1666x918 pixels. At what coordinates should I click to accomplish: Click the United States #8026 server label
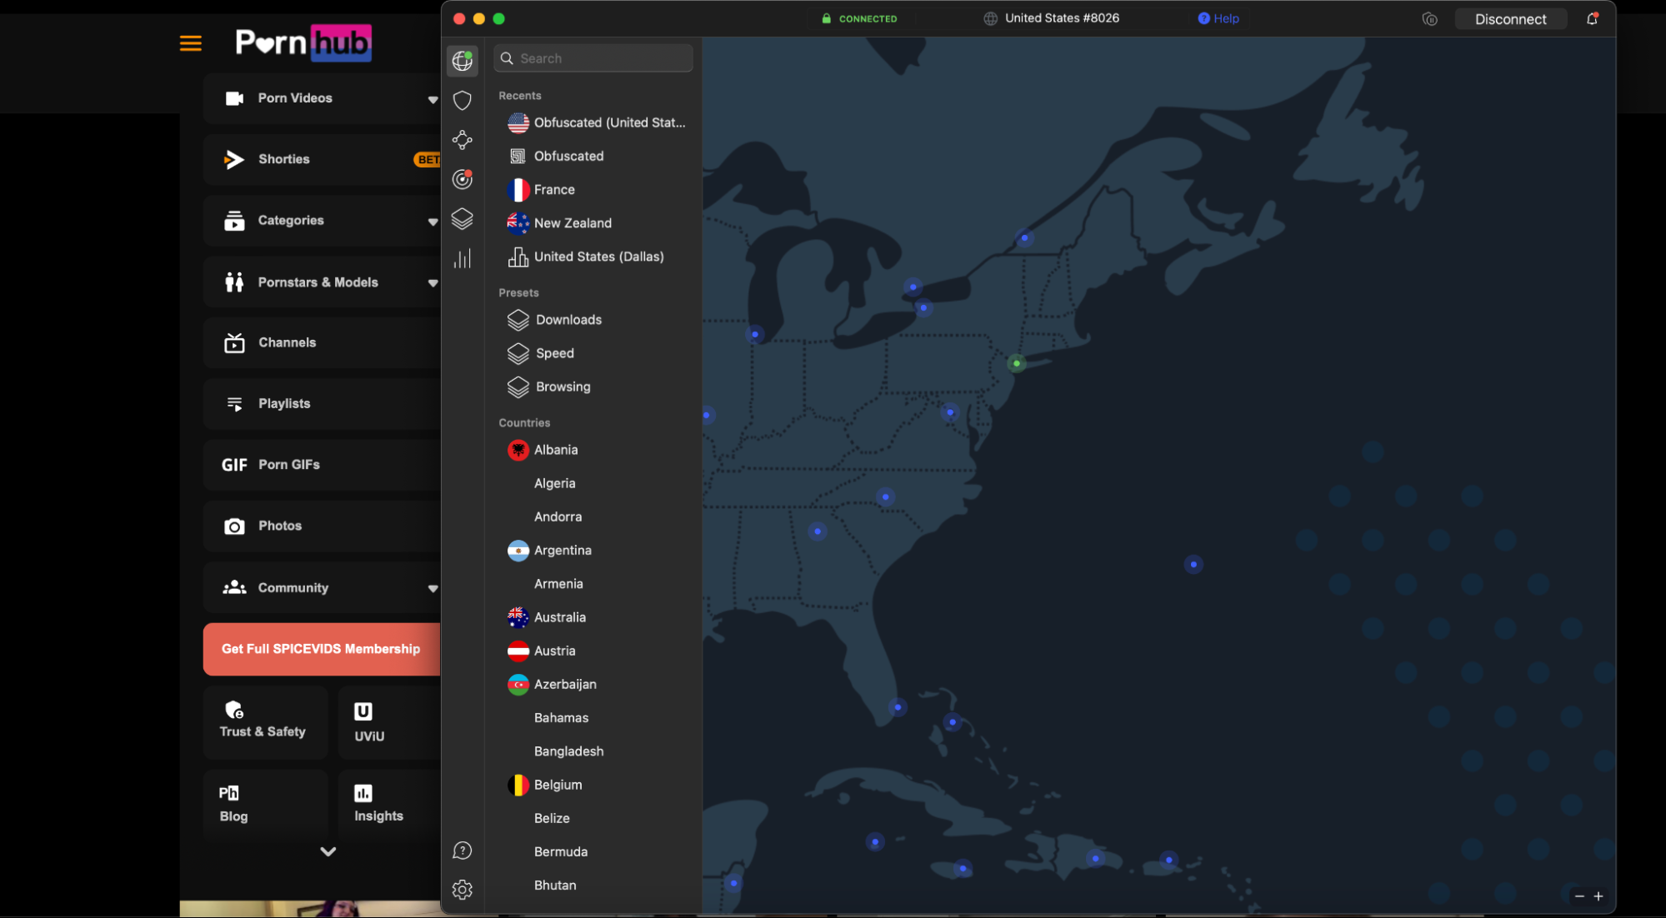1051,18
